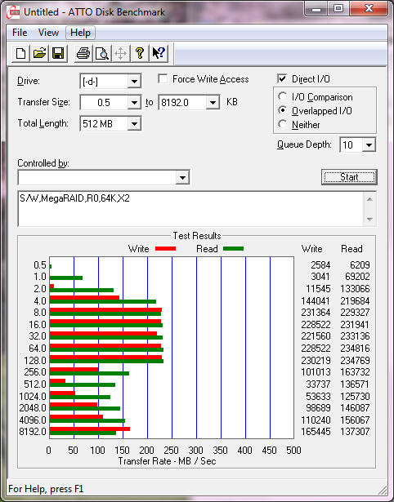The image size is (394, 502).
Task: Expand the Drive dropdown showing [-d-]
Action: point(134,82)
